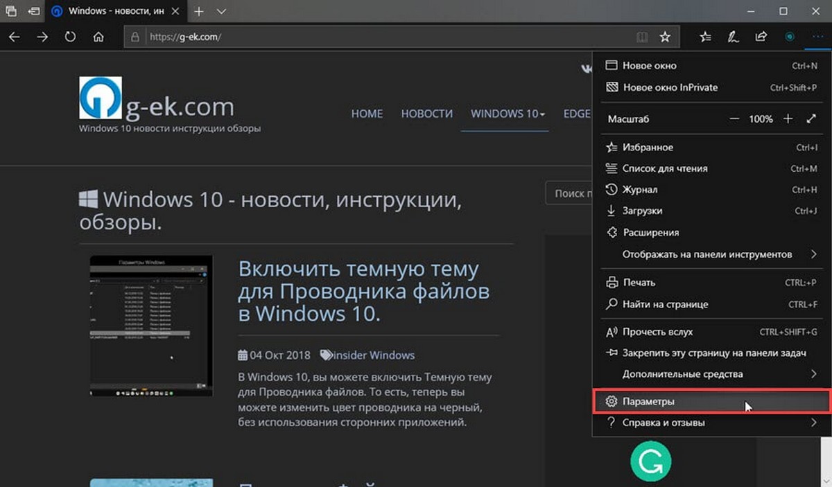The width and height of the screenshot is (832, 487).
Task: Click the site lock icon in address bar
Action: click(x=136, y=37)
